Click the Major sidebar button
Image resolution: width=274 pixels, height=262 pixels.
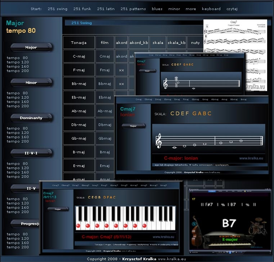[x=31, y=47]
